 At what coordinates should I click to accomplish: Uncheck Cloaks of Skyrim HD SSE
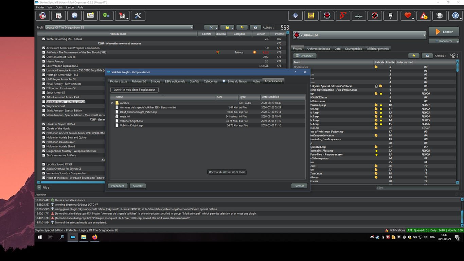point(43,124)
